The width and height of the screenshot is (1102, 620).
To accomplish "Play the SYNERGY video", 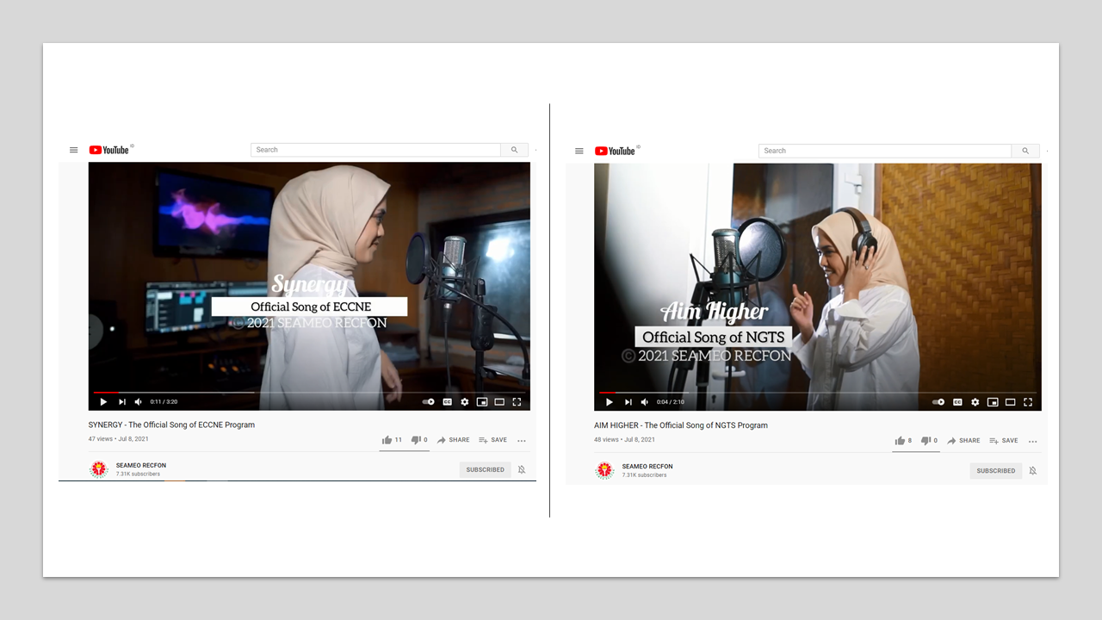I will 103,401.
